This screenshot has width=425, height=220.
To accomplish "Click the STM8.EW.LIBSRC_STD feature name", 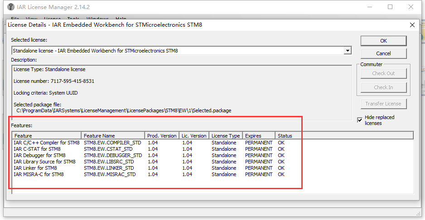I will (x=109, y=162).
